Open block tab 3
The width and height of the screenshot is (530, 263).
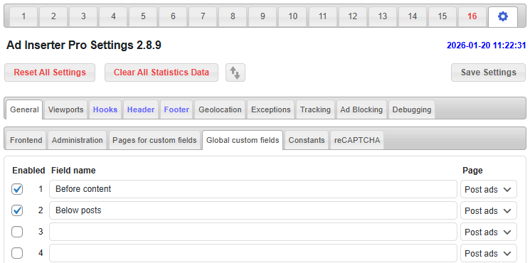click(83, 16)
